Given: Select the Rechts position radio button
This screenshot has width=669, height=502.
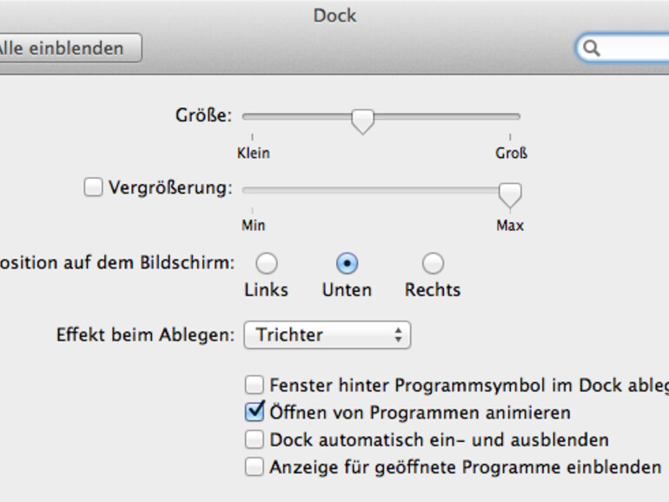Looking at the screenshot, I should click(433, 263).
